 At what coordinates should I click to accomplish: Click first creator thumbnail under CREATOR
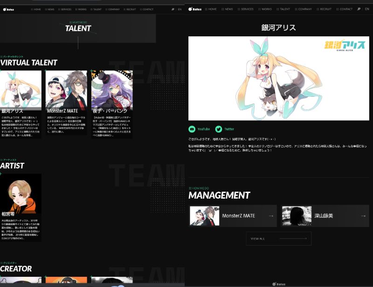click(21, 280)
